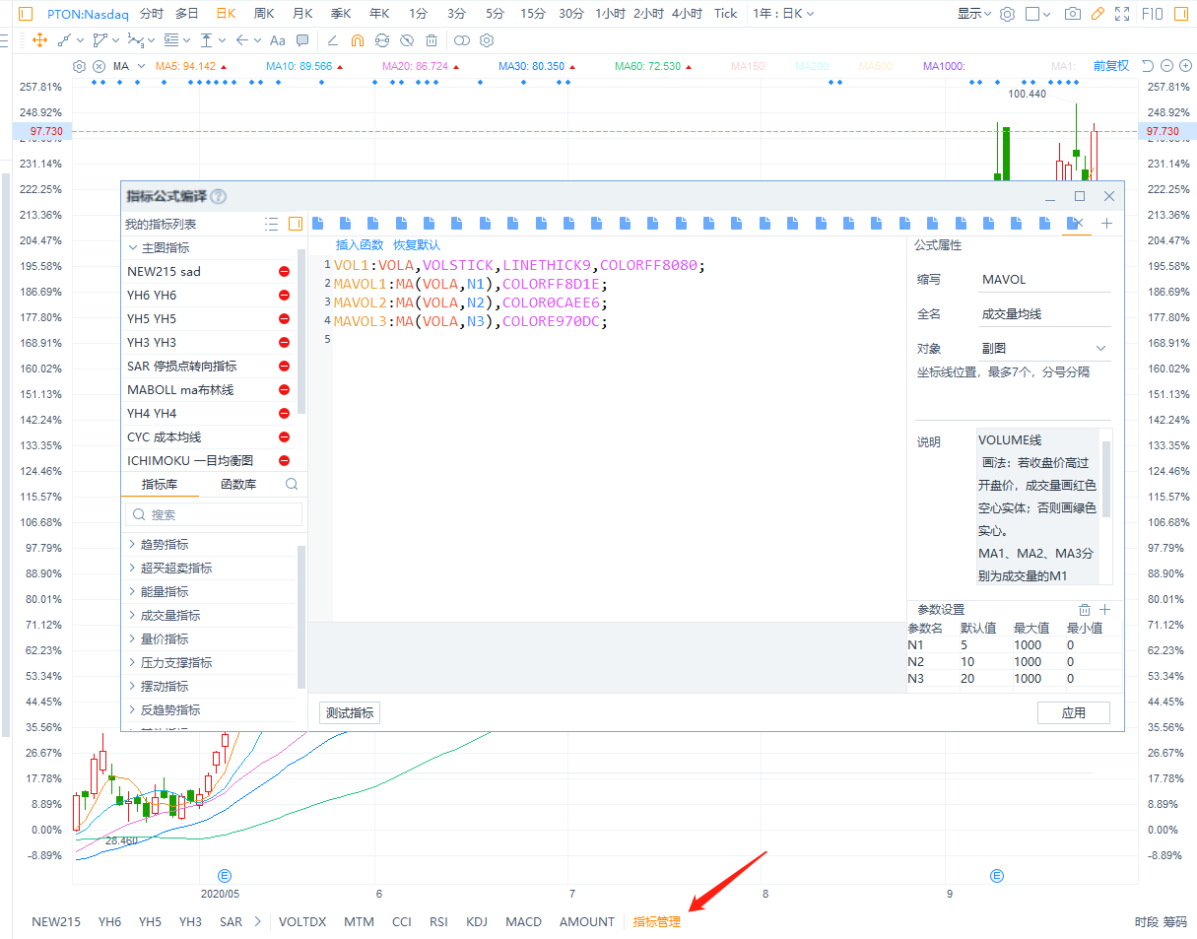This screenshot has width=1197, height=939.
Task: Click the 插入函数 link
Action: pos(360,245)
